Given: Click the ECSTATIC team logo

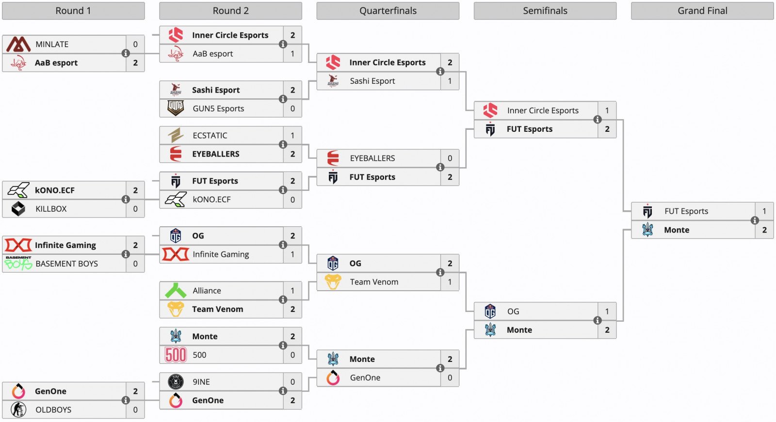Looking at the screenshot, I should pyautogui.click(x=176, y=135).
